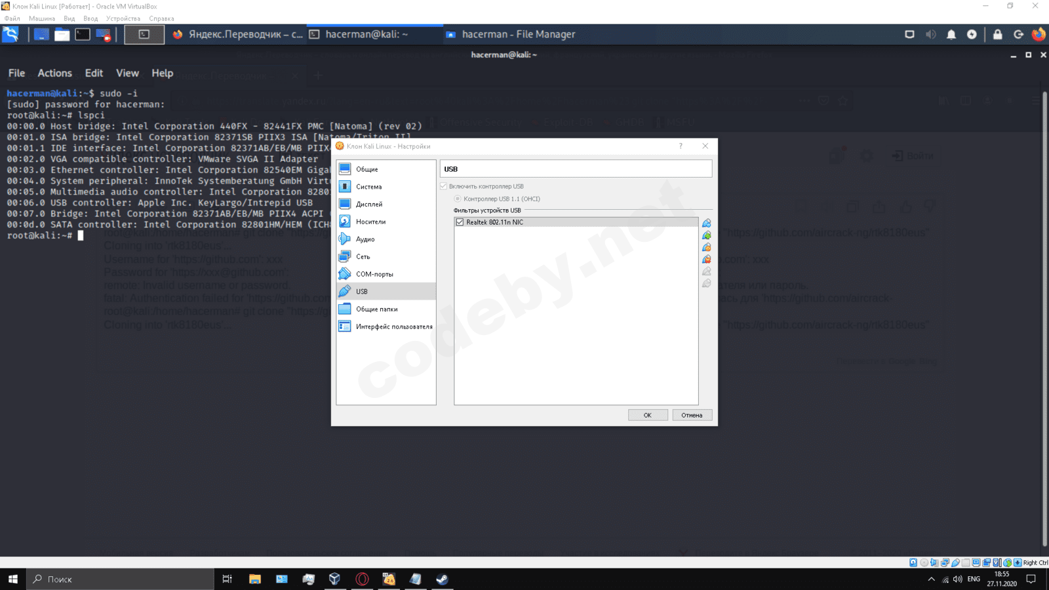The width and height of the screenshot is (1049, 590).
Task: Open the terminal View menu
Action: click(x=127, y=73)
